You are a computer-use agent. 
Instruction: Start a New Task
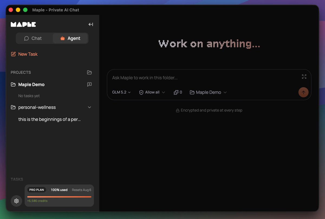coord(24,54)
